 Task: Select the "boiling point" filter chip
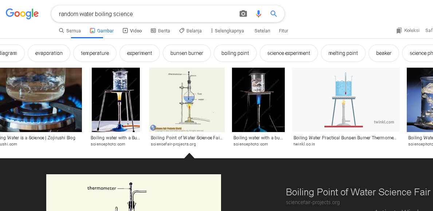[235, 53]
